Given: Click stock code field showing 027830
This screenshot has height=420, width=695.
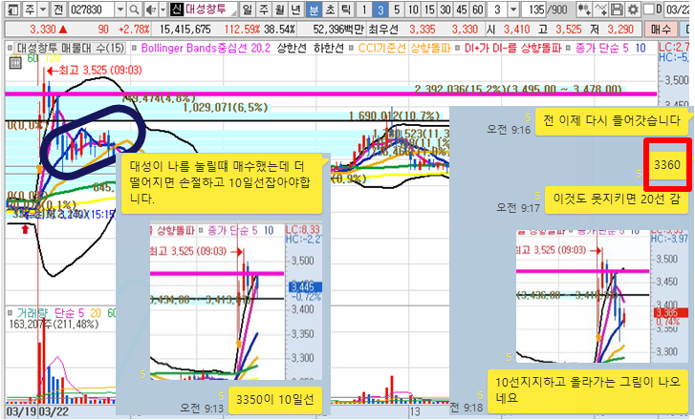Looking at the screenshot, I should click(91, 10).
